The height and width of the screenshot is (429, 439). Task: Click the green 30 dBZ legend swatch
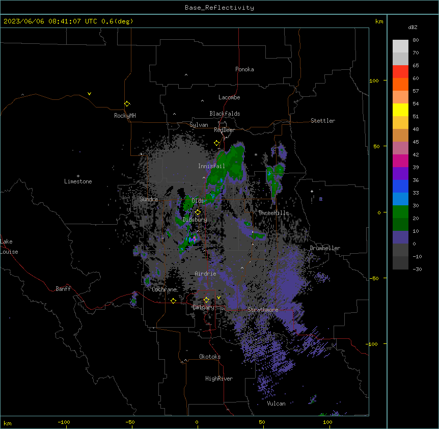pyautogui.click(x=400, y=212)
